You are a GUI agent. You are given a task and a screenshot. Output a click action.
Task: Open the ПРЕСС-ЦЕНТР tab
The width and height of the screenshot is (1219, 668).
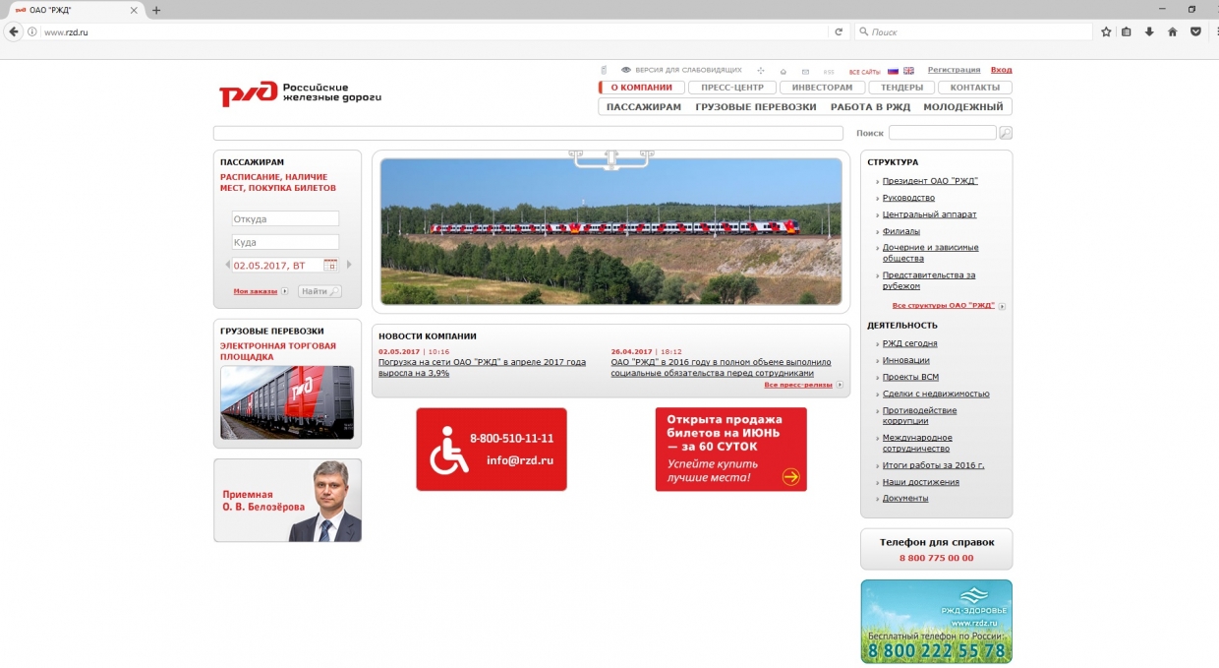732,88
